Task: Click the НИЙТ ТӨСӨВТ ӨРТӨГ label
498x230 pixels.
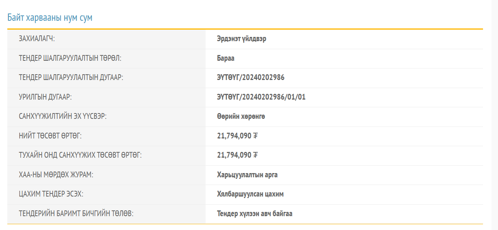Action: pyautogui.click(x=50, y=136)
